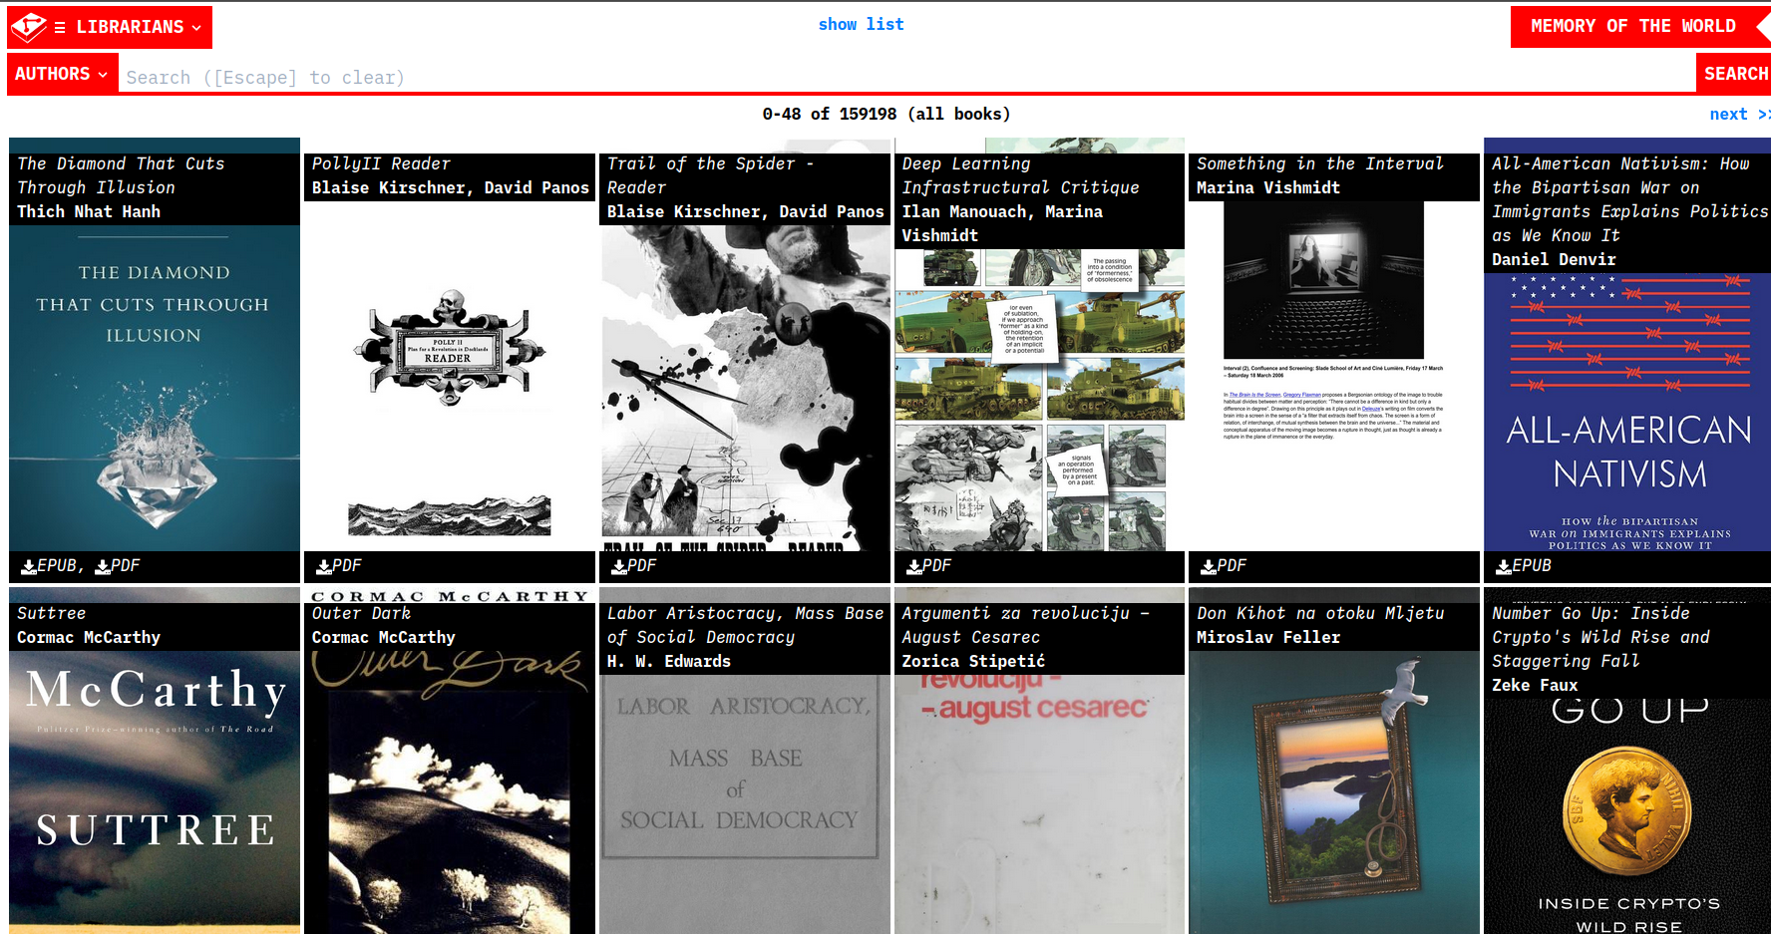This screenshot has width=1771, height=934.
Task: Select author Miroslav Feller
Action: pos(1268,637)
